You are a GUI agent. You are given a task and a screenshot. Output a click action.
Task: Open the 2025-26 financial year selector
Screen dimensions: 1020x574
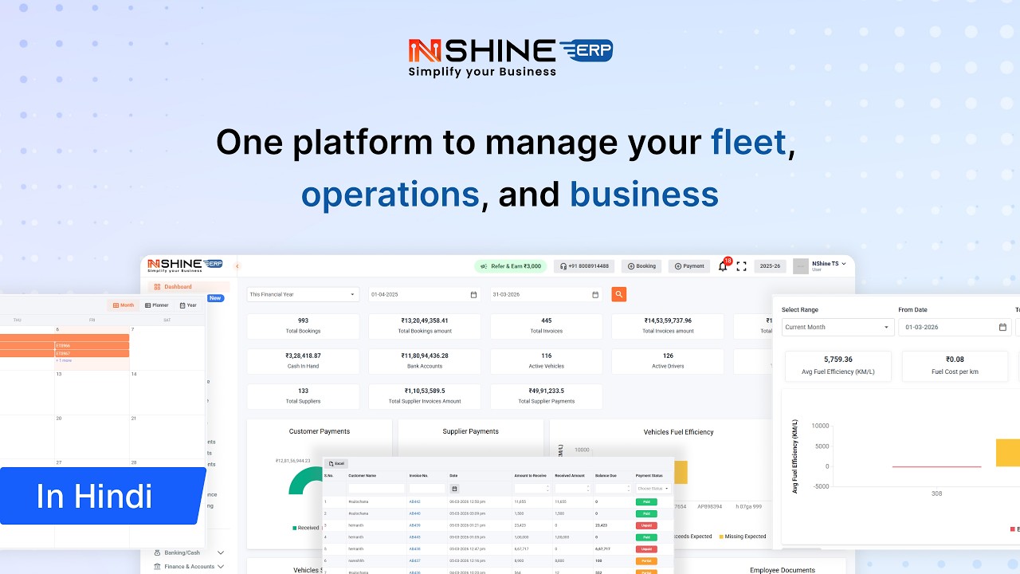[x=771, y=266]
